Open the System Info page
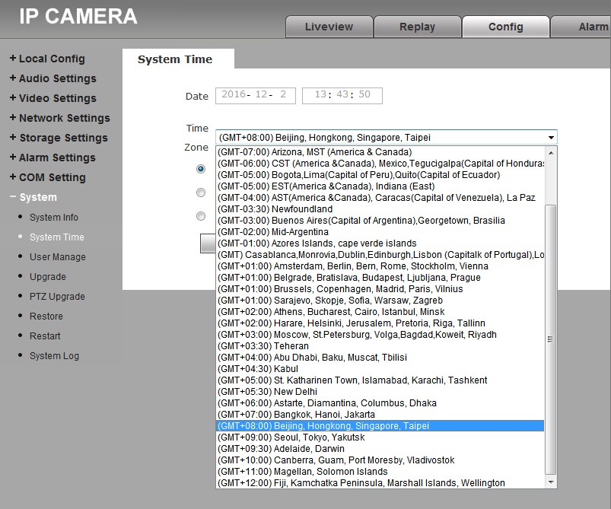This screenshot has height=509, width=611. (x=53, y=217)
